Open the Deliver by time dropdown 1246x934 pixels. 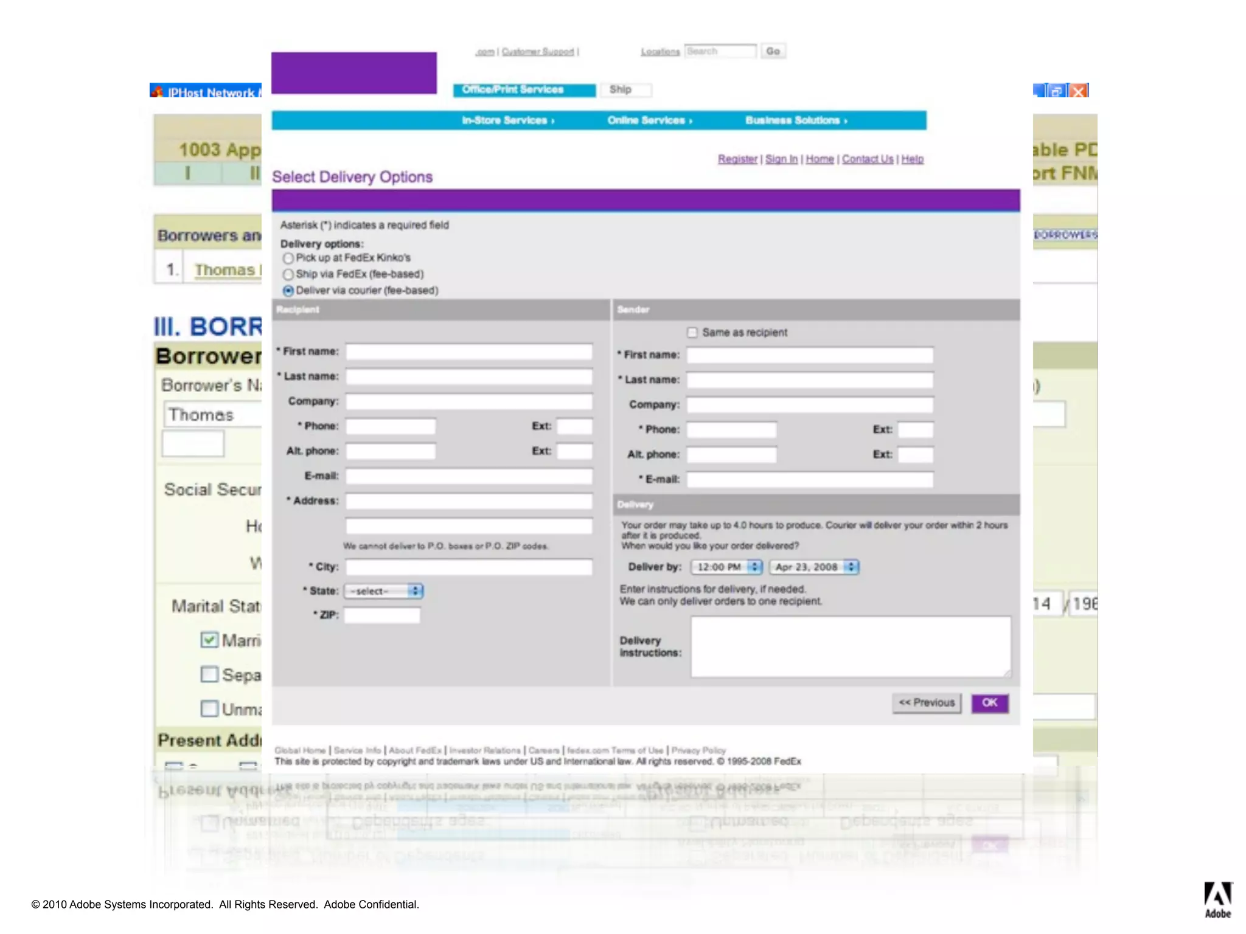(x=726, y=567)
